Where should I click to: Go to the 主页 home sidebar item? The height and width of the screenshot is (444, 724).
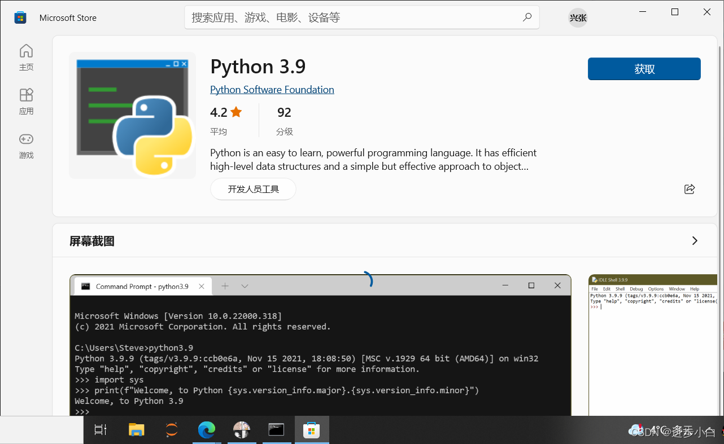pos(26,57)
